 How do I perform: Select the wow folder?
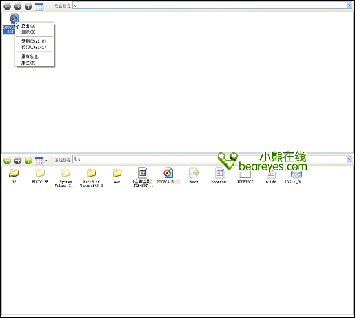coord(117,176)
